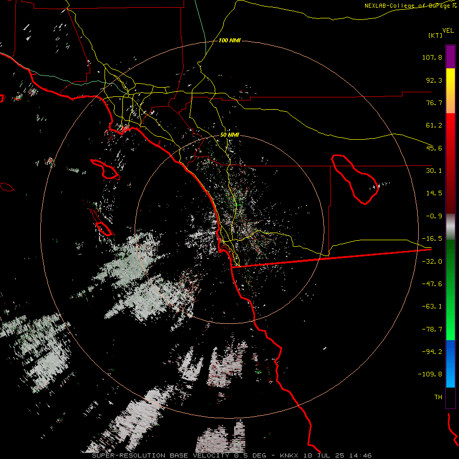This screenshot has height=459, width=459.
Task: Click the -109.8 velocity scale value
Action: [x=430, y=374]
